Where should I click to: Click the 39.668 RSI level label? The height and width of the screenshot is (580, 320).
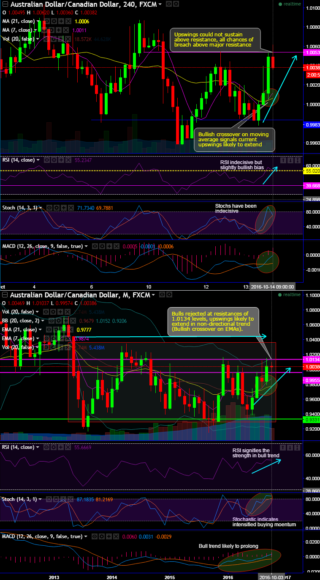coord(312,186)
